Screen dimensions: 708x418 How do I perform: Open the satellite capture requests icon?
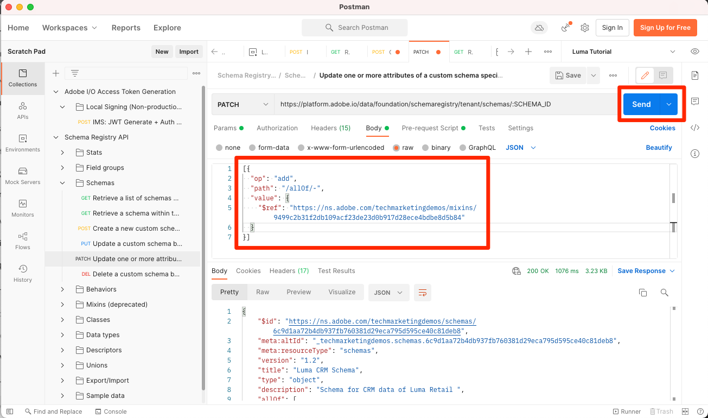[x=566, y=27]
